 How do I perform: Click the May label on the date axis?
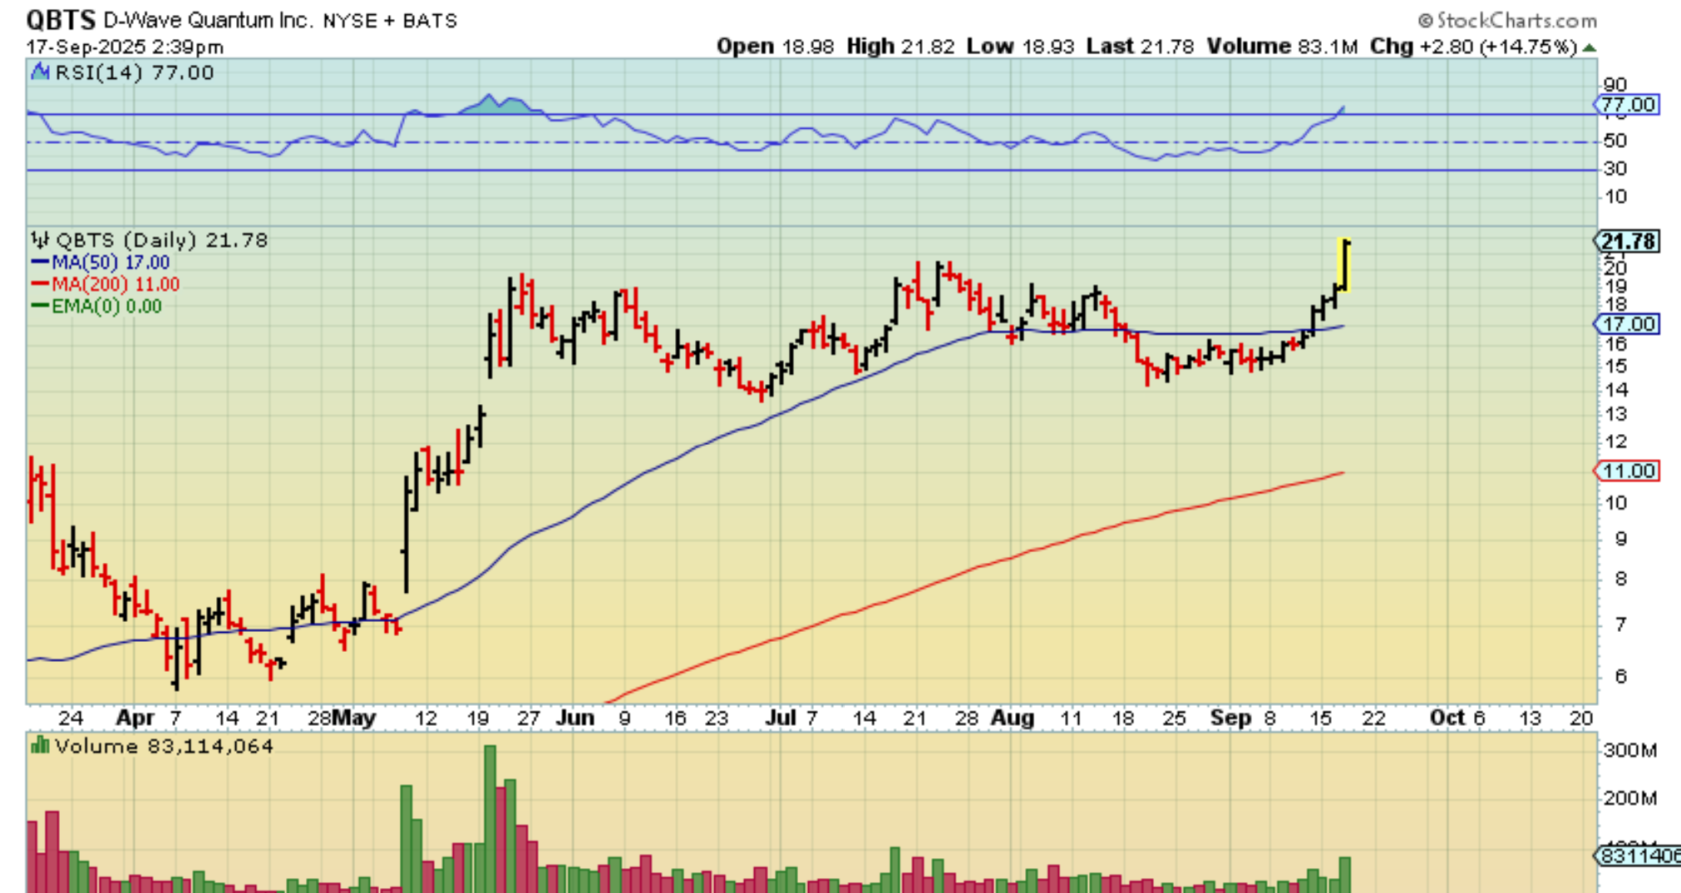pyautogui.click(x=354, y=718)
